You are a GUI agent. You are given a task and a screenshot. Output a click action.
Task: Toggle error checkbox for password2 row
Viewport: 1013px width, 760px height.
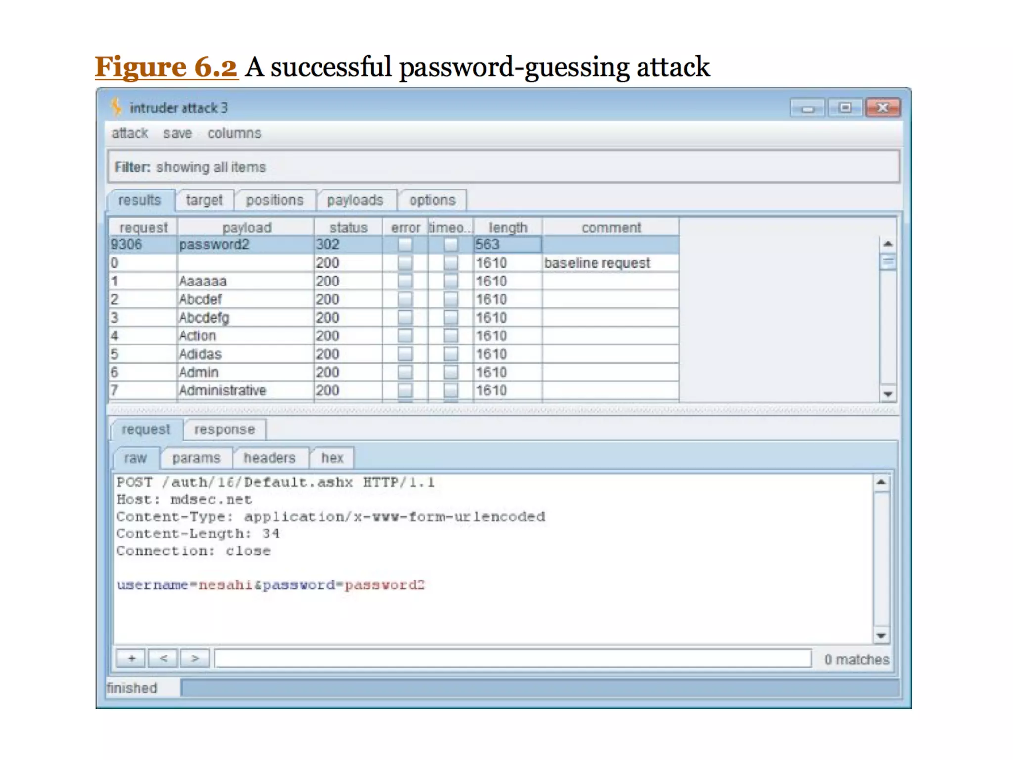point(405,244)
